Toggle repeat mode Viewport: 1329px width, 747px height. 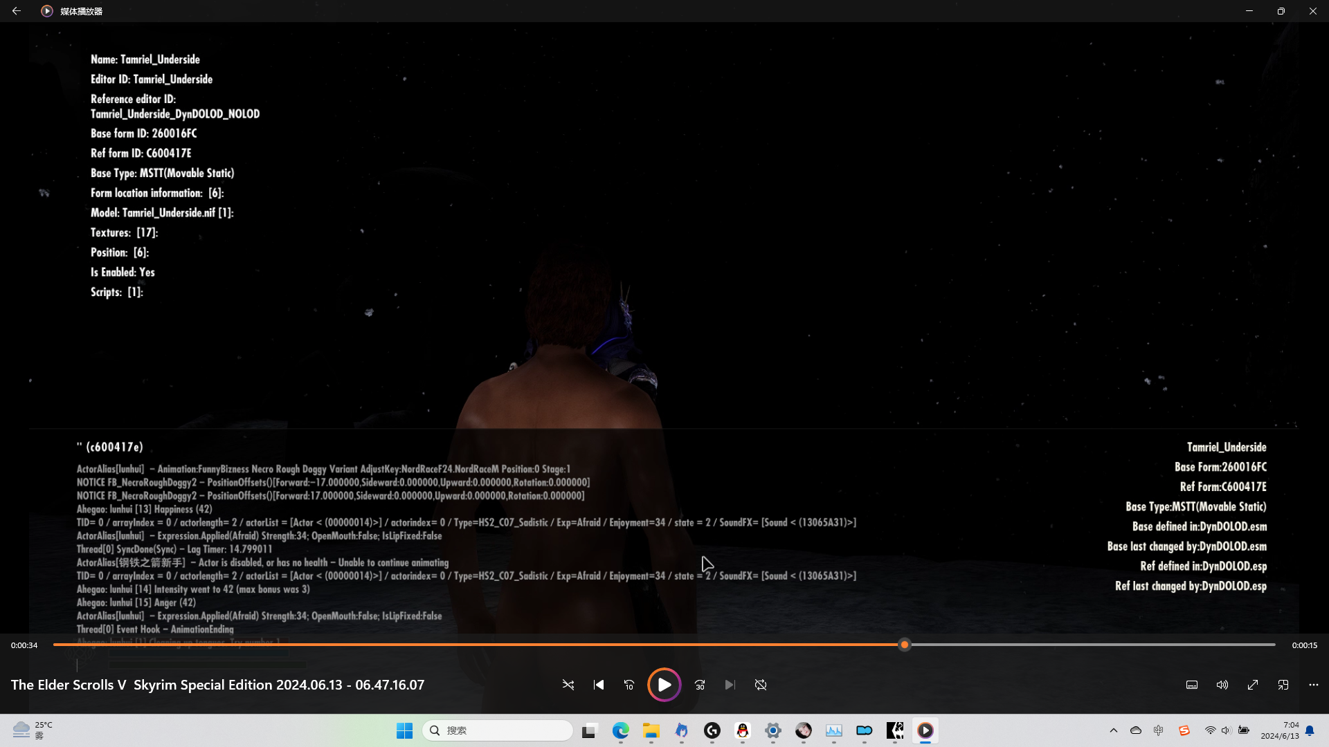click(761, 685)
